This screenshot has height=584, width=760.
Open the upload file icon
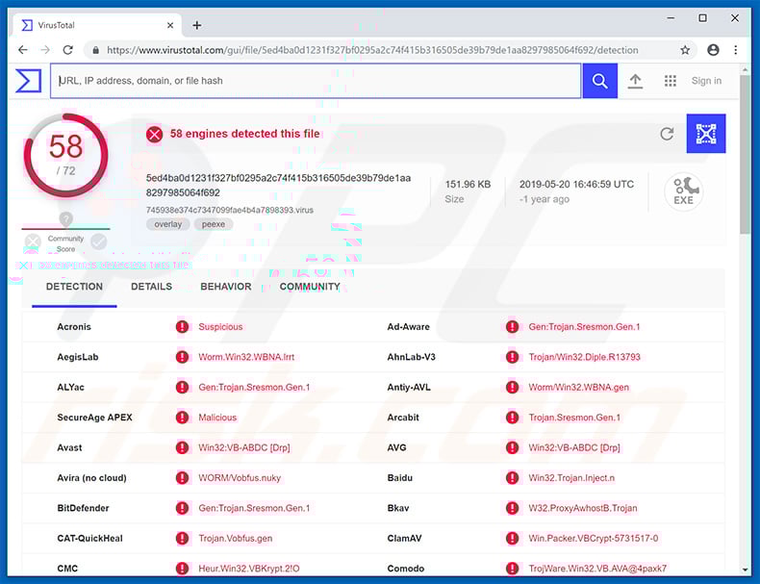click(635, 81)
